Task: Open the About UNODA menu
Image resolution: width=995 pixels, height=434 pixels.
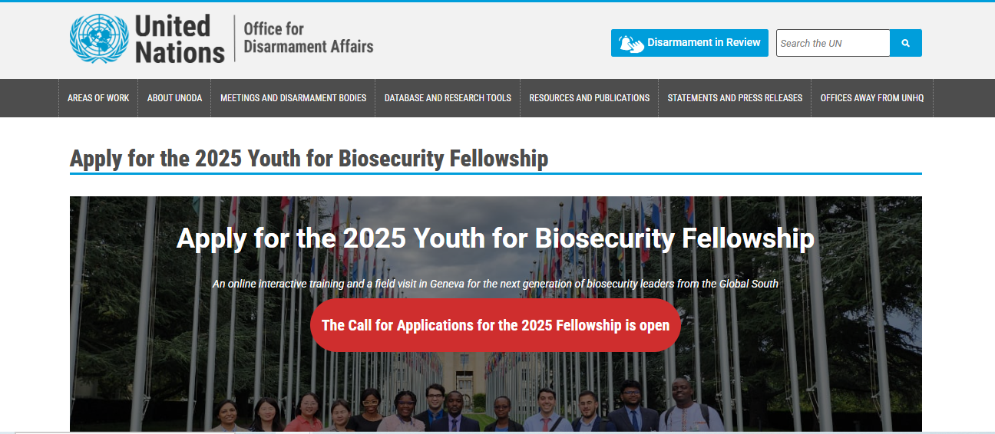Action: coord(174,98)
